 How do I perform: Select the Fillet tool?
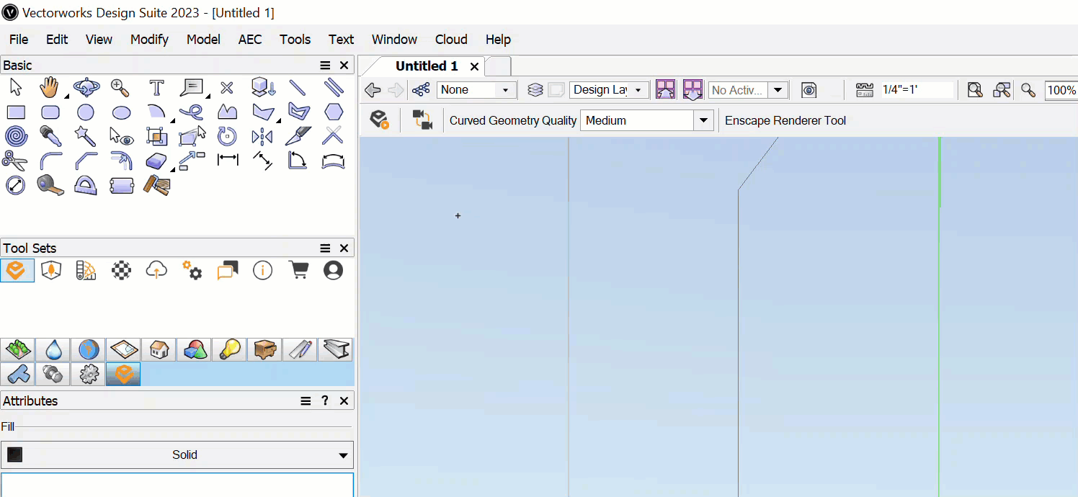click(x=50, y=161)
